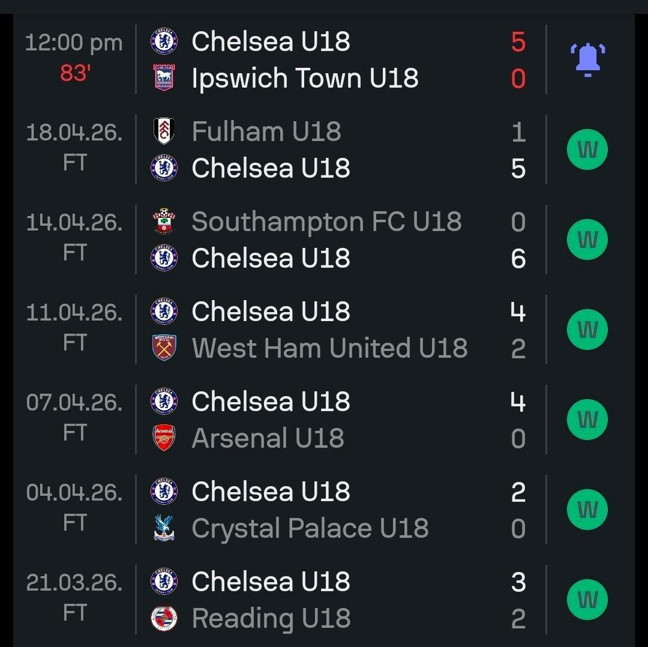Click the Southampton FC U18 crest
648x647 pixels.
[163, 221]
